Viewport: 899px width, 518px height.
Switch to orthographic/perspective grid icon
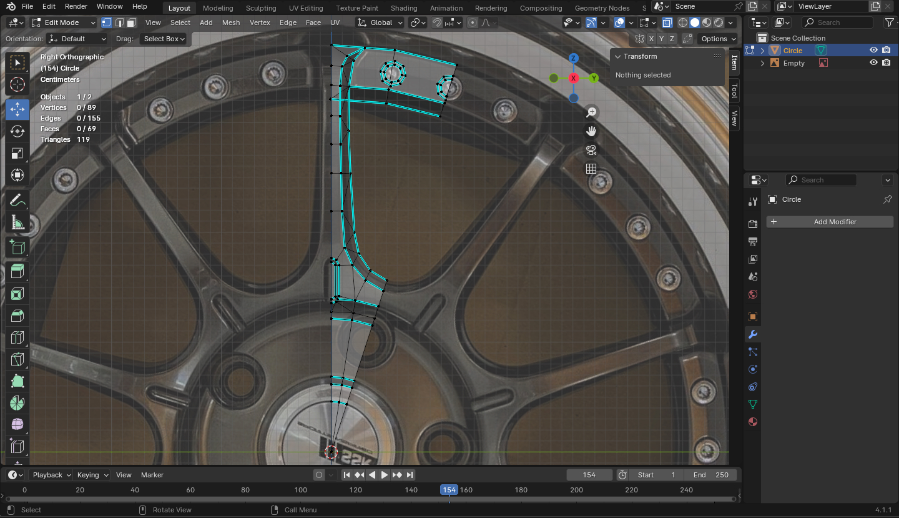click(x=591, y=169)
